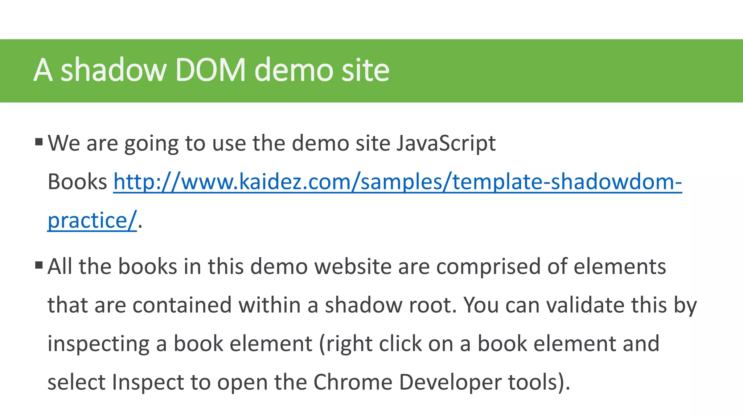Click the line 'All the books in this demo website'
743x417 pixels.
357,267
